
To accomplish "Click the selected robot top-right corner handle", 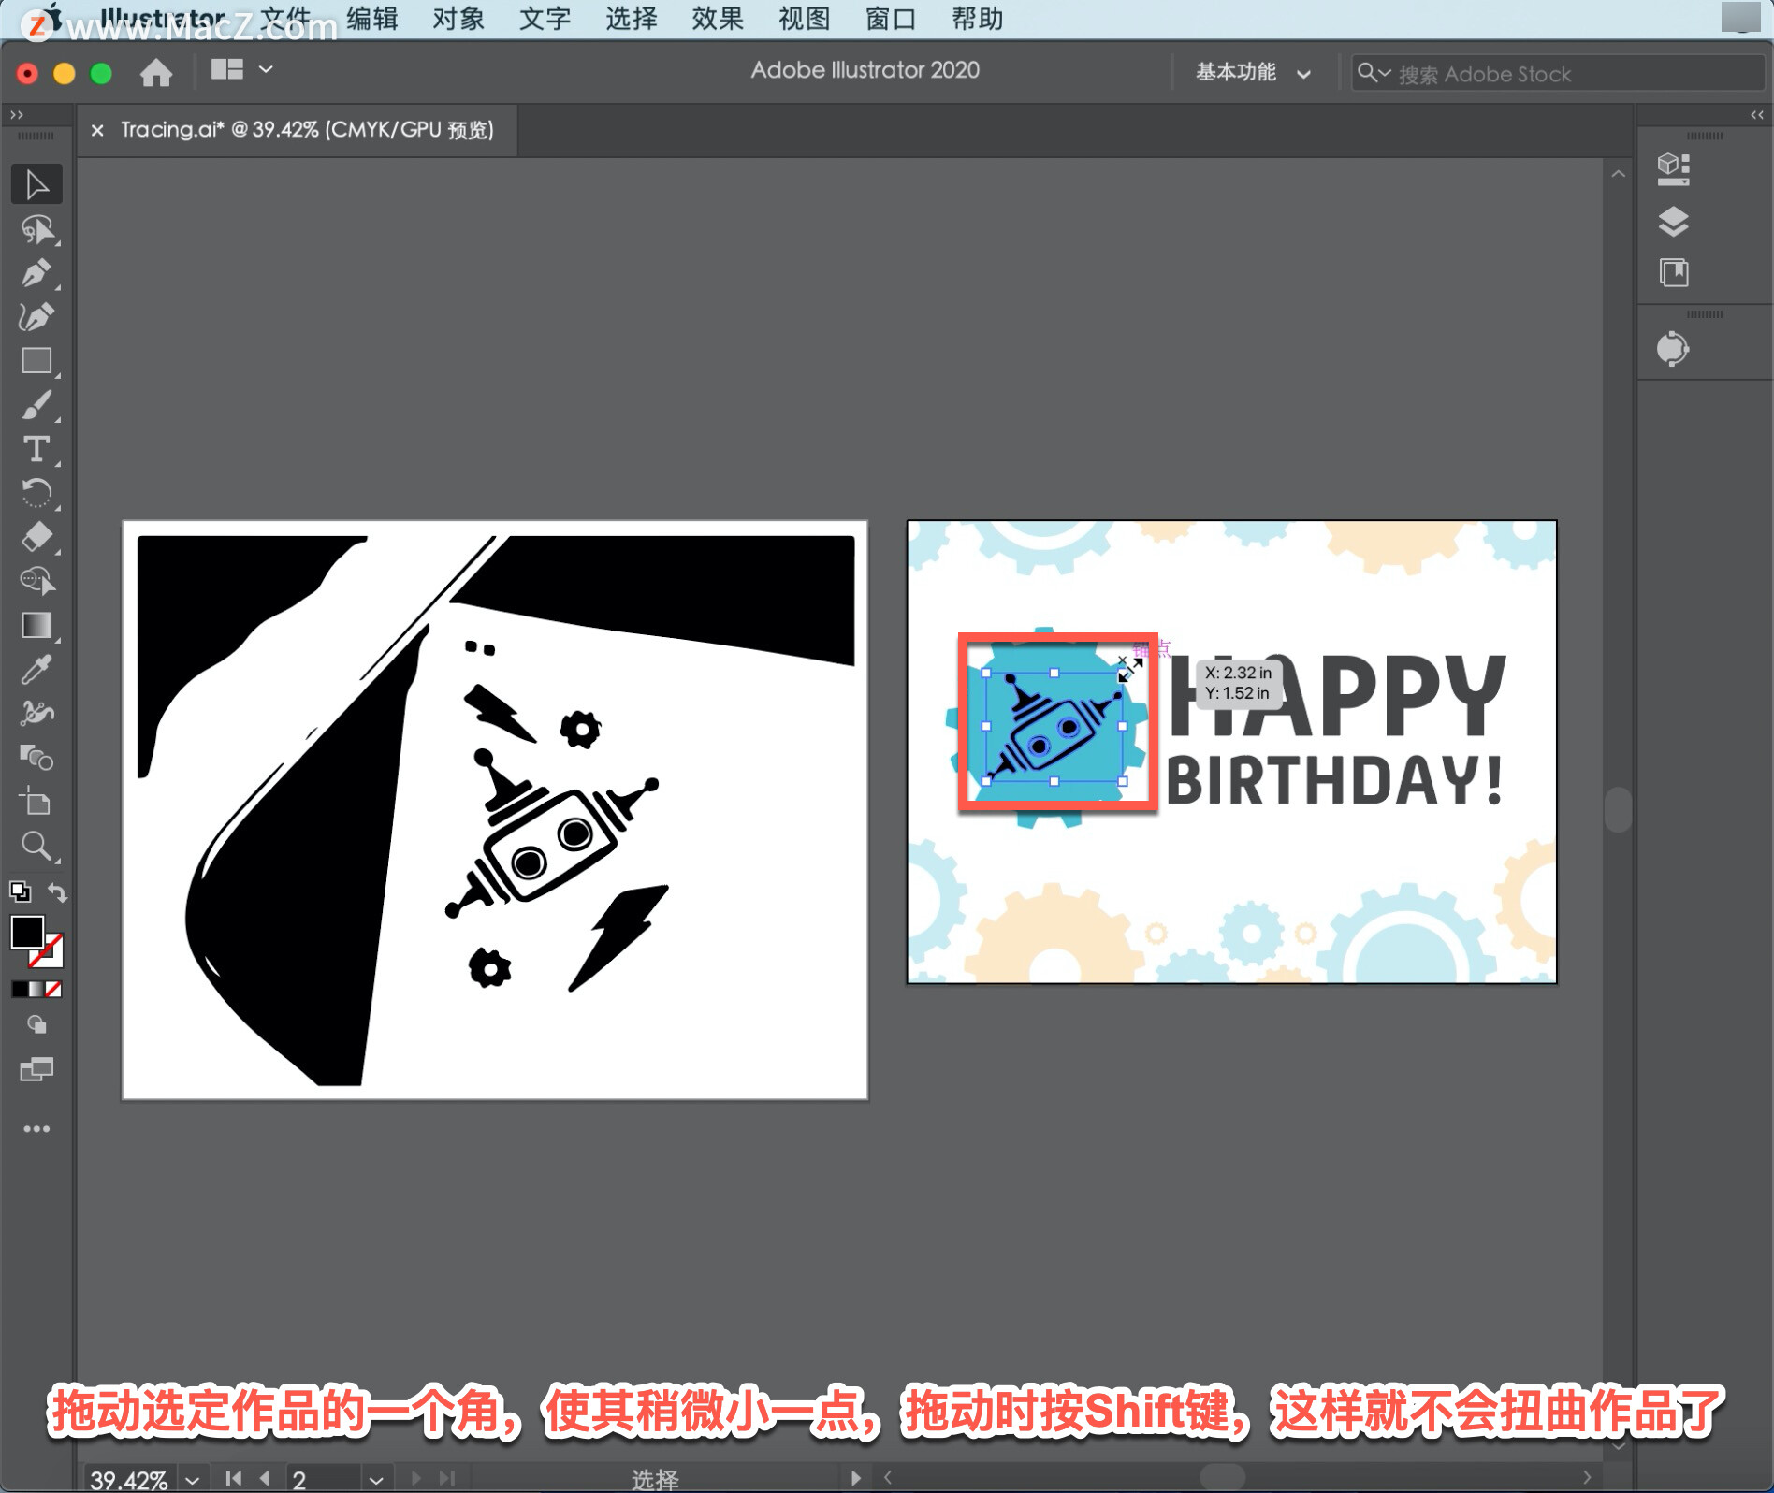I will point(1122,673).
